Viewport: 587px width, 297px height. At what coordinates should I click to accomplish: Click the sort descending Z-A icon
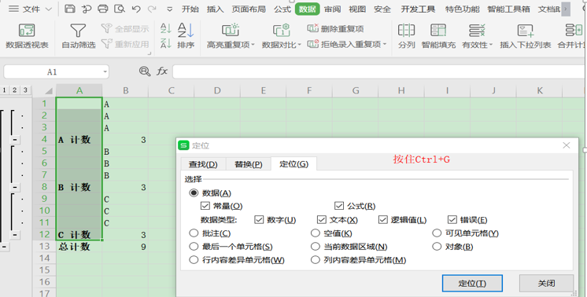pos(165,43)
